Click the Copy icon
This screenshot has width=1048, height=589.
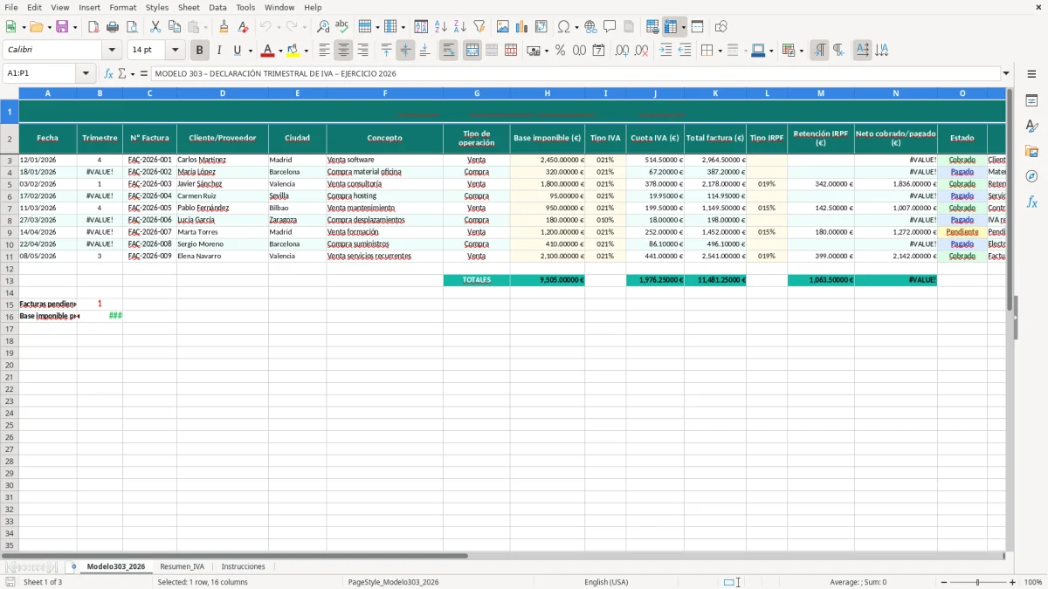(175, 27)
